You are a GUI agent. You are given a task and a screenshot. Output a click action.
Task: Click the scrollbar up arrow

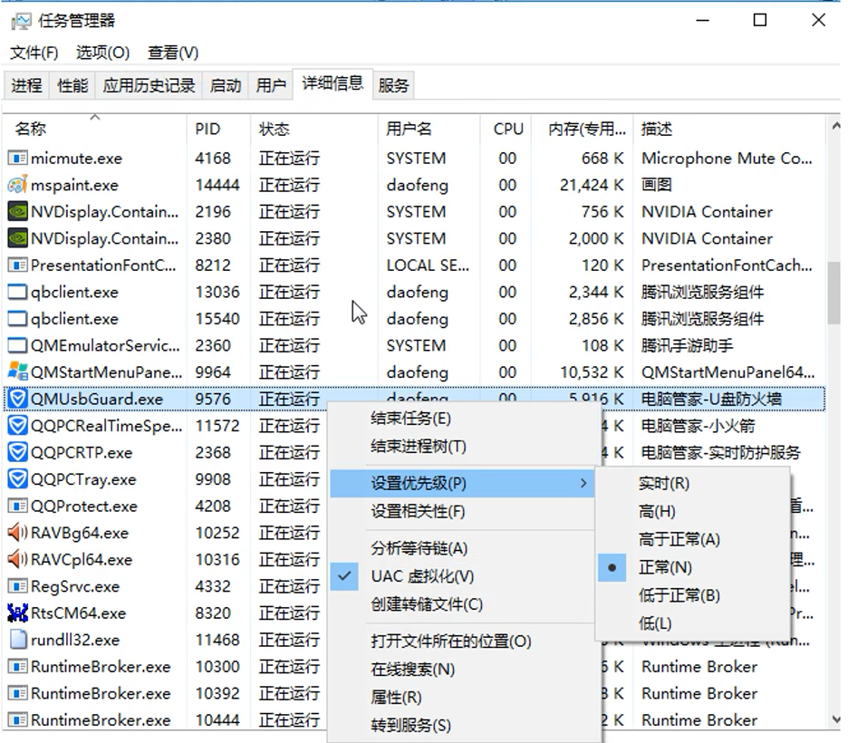[835, 125]
